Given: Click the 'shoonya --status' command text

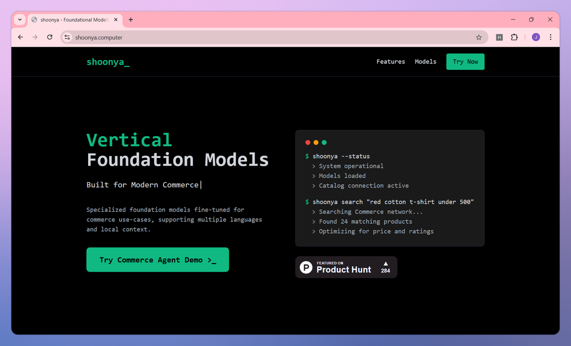Looking at the screenshot, I should tap(341, 156).
